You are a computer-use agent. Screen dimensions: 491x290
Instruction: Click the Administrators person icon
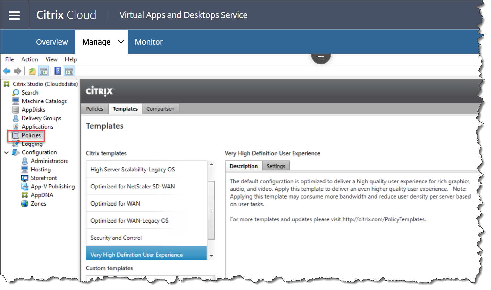[x=25, y=161]
